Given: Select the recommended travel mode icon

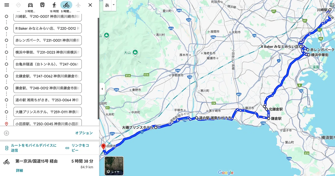Looking at the screenshot, I should pyautogui.click(x=18, y=5).
